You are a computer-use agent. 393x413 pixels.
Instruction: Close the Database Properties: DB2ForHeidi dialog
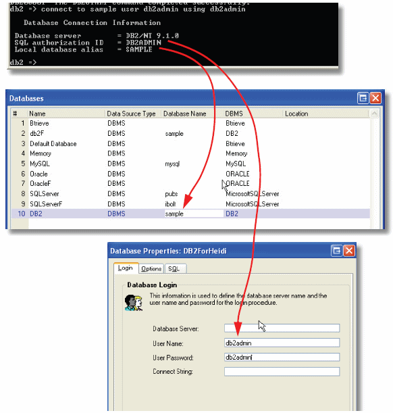(x=349, y=251)
